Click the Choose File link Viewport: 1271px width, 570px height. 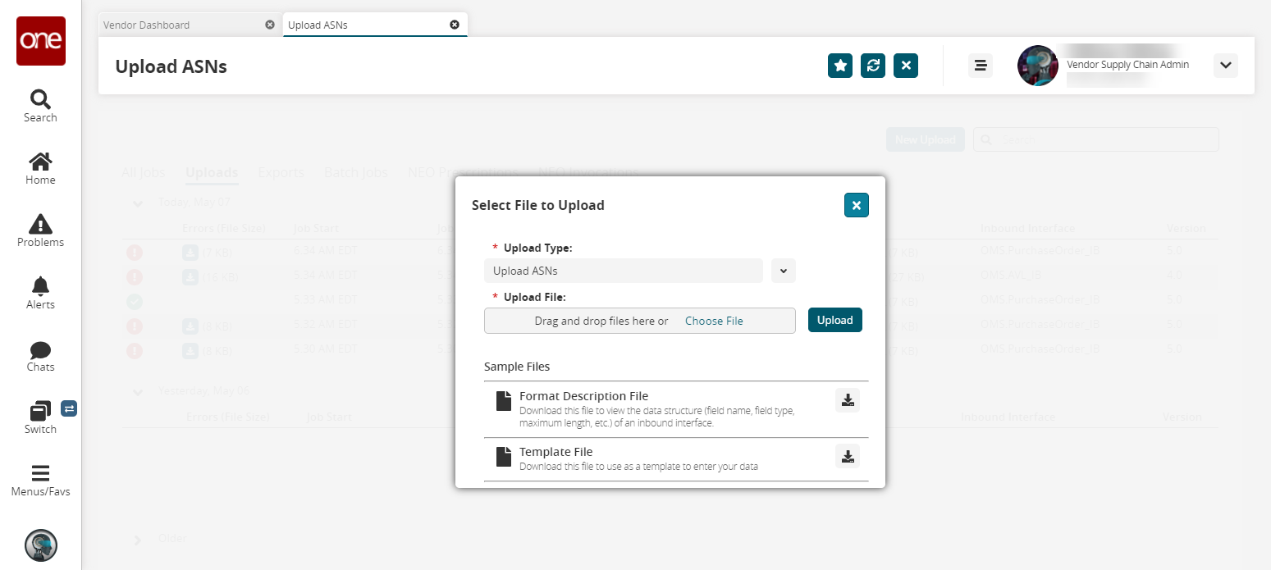(714, 321)
